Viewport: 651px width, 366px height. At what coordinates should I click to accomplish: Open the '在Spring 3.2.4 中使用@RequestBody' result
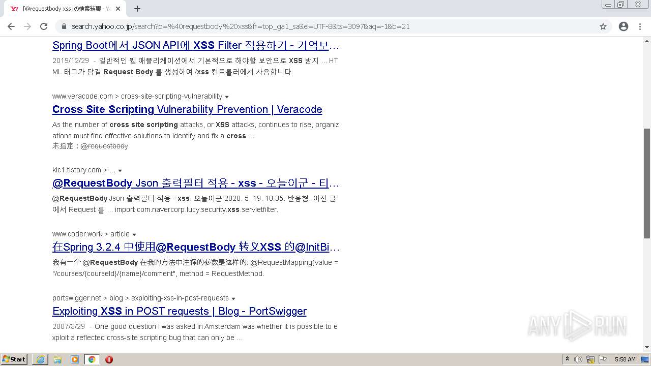[196, 247]
